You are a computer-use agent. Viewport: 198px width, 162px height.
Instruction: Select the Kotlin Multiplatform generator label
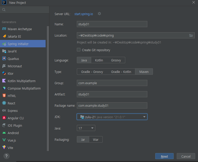pos(22,81)
